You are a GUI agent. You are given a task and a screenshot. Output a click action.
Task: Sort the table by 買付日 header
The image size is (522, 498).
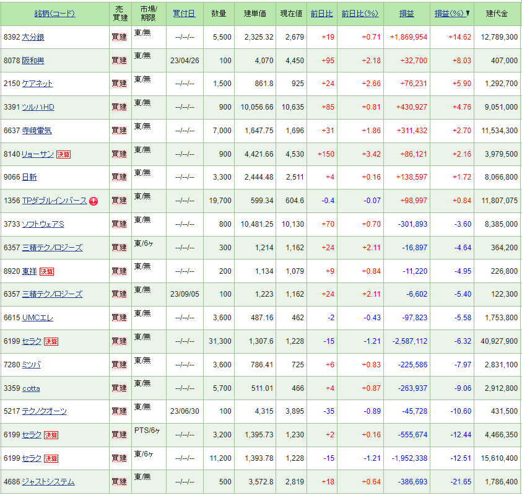pyautogui.click(x=184, y=14)
